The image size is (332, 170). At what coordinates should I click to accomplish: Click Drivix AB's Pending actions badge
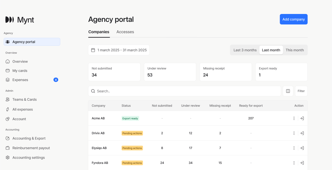(132, 133)
